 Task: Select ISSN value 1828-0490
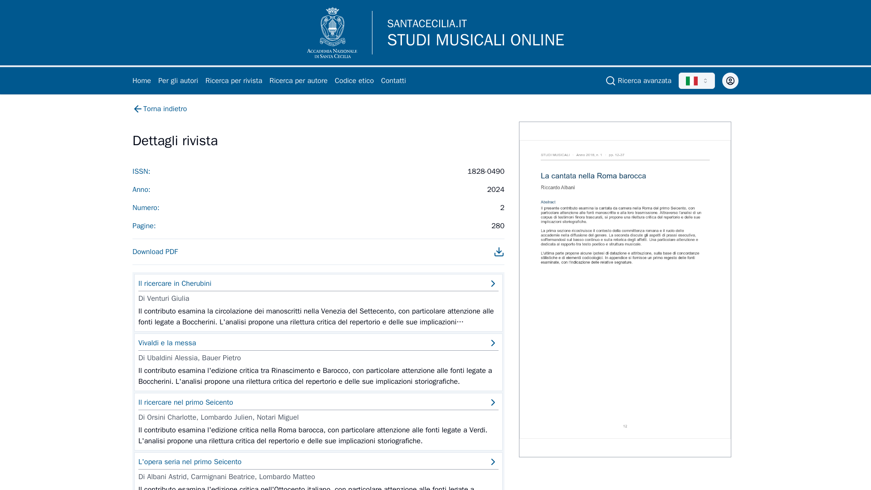point(486,171)
